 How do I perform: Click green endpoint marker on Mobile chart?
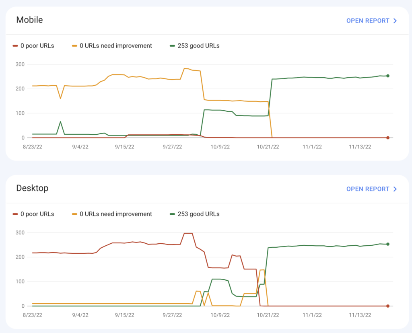[388, 76]
